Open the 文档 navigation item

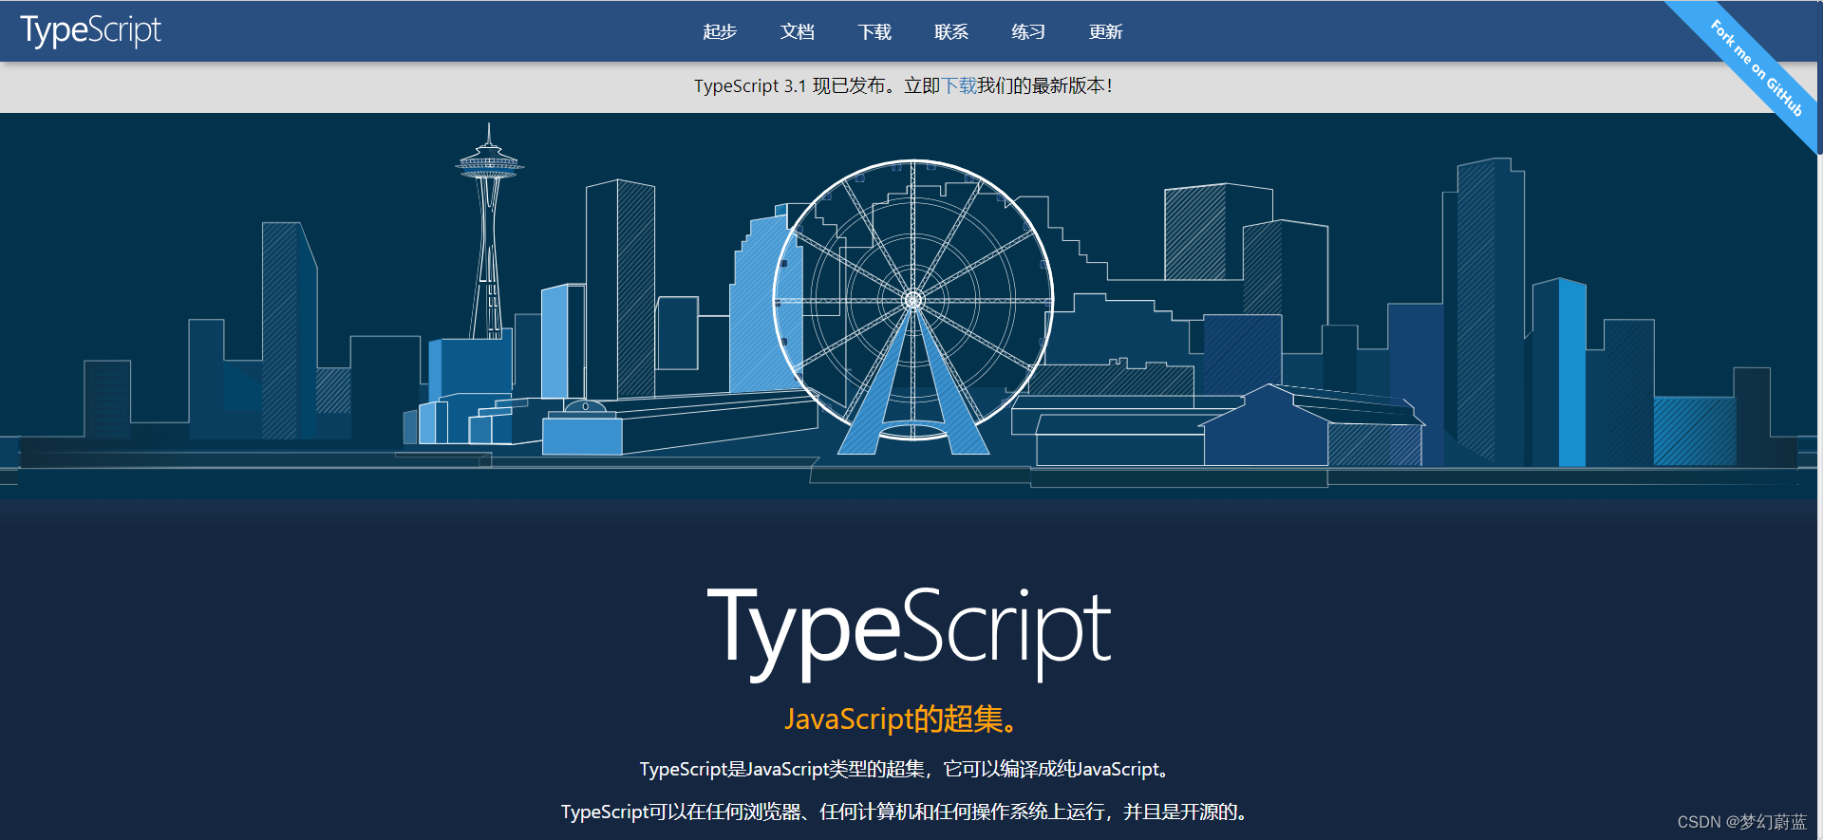798,32
